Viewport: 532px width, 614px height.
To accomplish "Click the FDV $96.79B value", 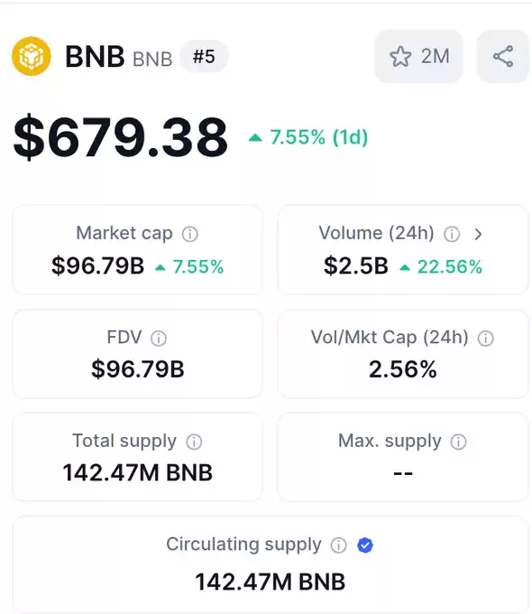I will (138, 369).
